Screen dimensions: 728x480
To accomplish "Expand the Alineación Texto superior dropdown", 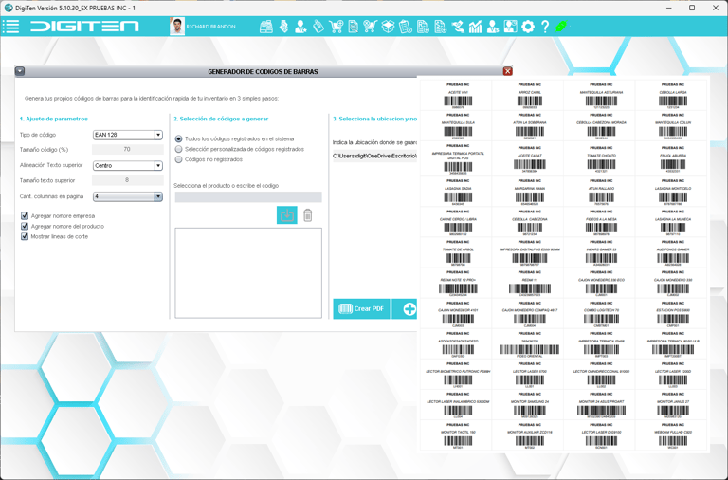I will 128,165.
